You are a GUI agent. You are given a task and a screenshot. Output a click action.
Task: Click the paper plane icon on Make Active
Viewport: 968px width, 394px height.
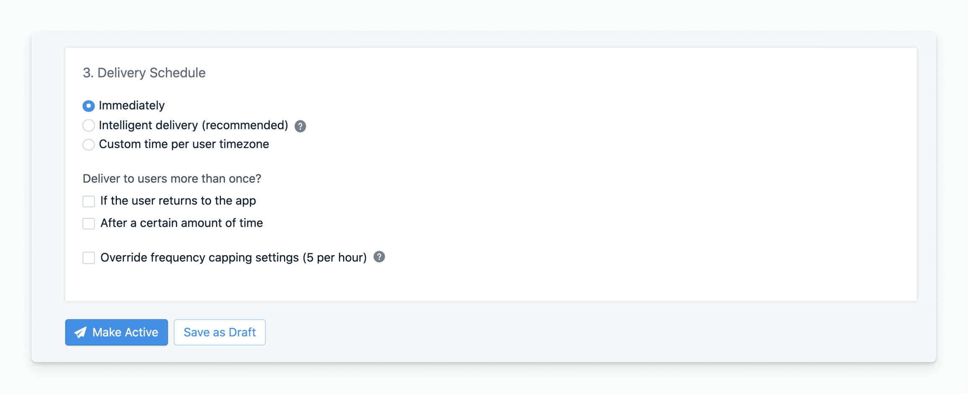click(80, 332)
